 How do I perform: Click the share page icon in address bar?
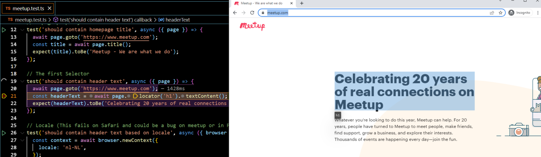click(492, 13)
